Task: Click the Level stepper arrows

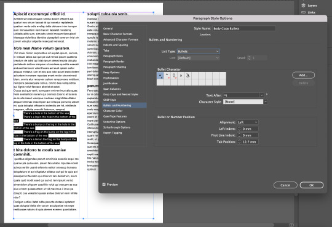Action: [249, 58]
